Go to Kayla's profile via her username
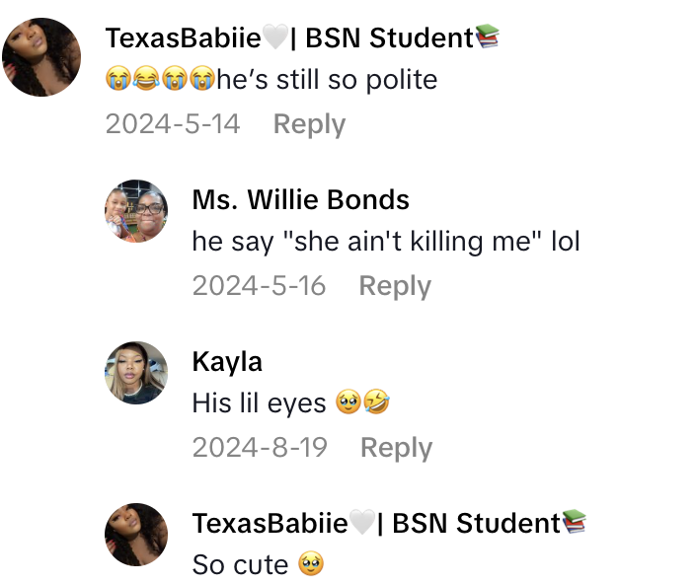This screenshot has width=697, height=584. pyautogui.click(x=227, y=361)
